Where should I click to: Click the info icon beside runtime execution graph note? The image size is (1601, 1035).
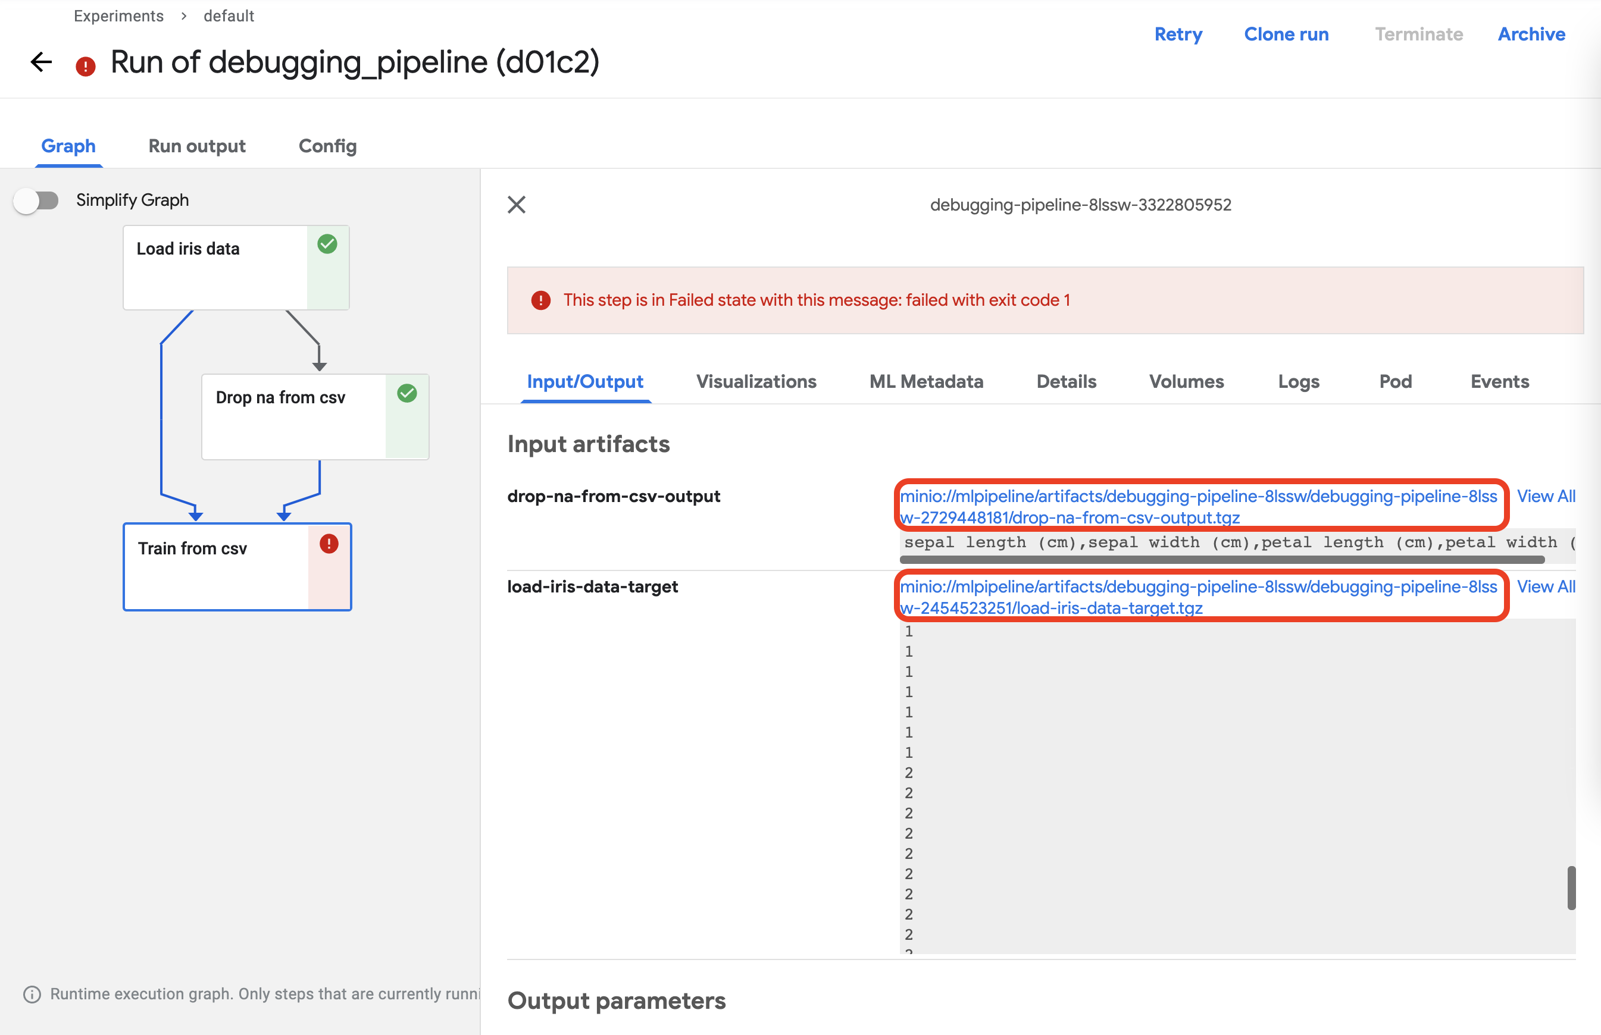[x=32, y=994]
